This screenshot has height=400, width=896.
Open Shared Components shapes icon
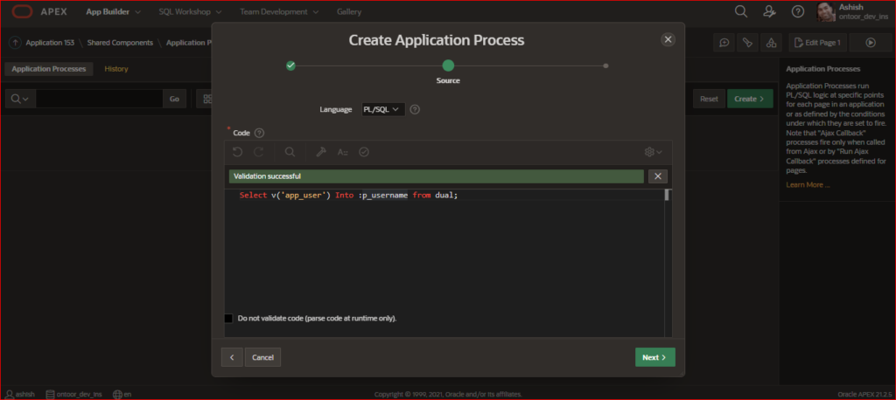click(771, 42)
